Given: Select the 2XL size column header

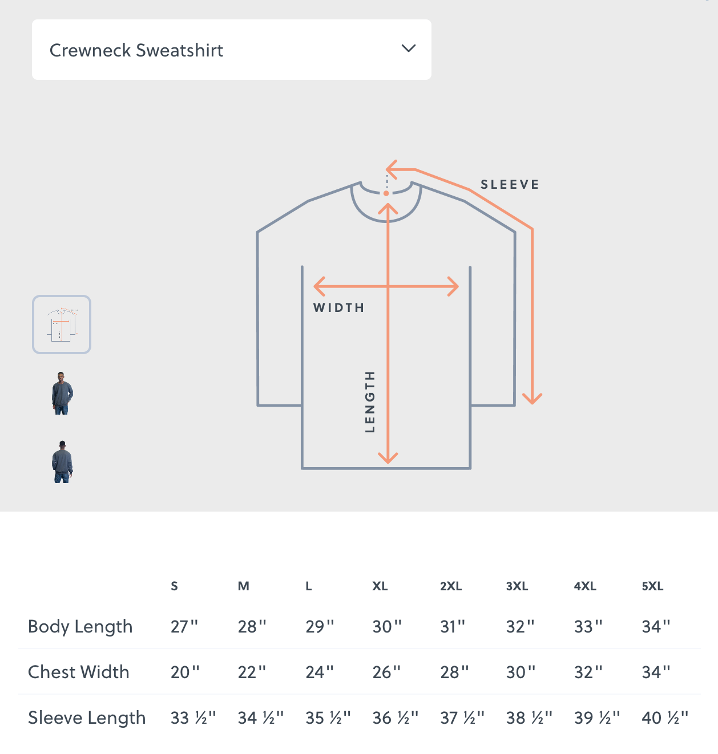Looking at the screenshot, I should click(451, 586).
